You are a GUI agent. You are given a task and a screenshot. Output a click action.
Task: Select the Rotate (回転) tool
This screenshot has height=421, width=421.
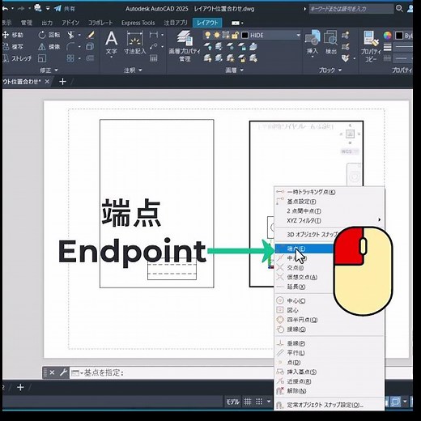coord(49,35)
